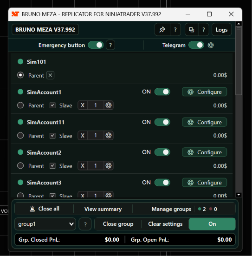Screen dimensions: 252x256
Task: Open multiplier gear for SimAccount11
Action: (x=109, y=135)
